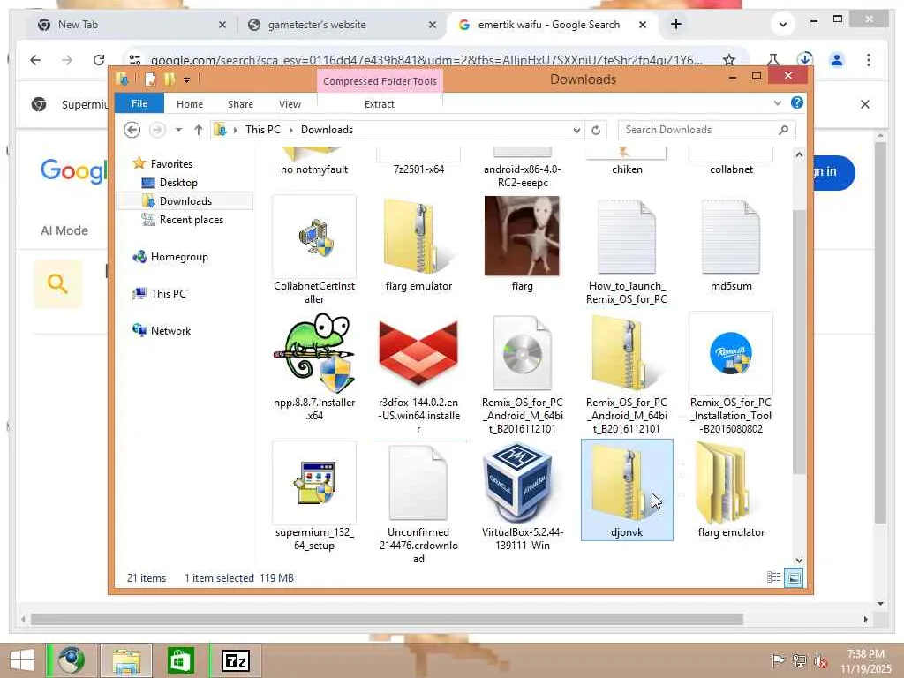The height and width of the screenshot is (678, 904).
Task: Open the Chrome downloads indicator
Action: point(805,59)
